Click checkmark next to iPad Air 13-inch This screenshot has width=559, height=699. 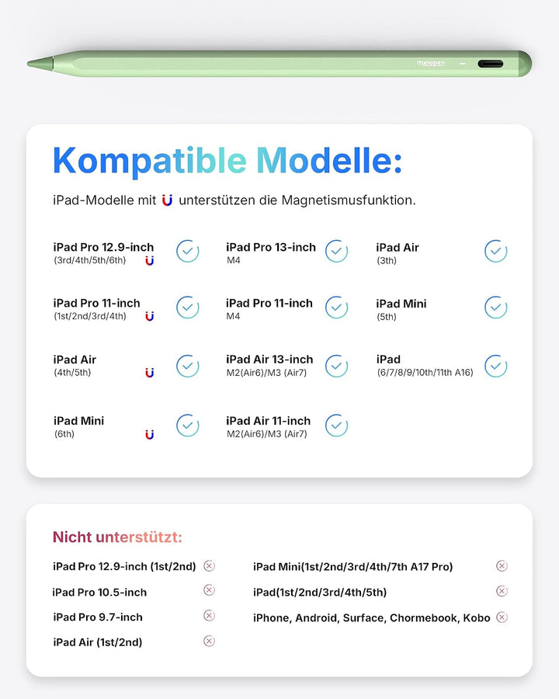(336, 366)
